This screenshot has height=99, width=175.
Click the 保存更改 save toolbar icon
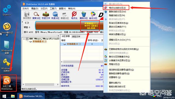27,15
